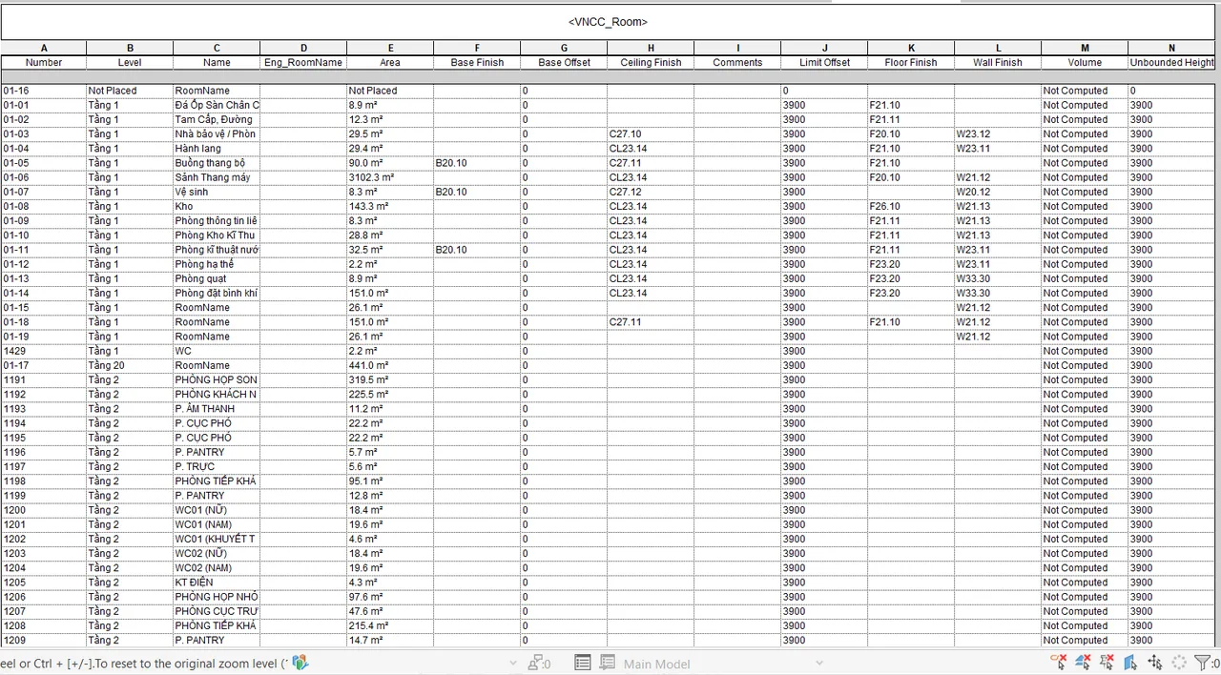Toggle Select Pinned Elements icon
Screen dimensions: 1221x675
click(1107, 663)
